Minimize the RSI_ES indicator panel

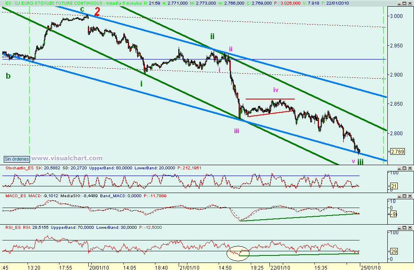[x=399, y=228]
